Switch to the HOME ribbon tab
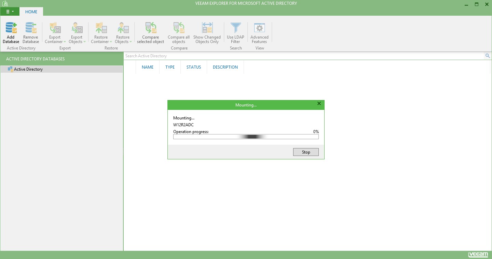Viewport: 492px width, 259px height. (31, 12)
